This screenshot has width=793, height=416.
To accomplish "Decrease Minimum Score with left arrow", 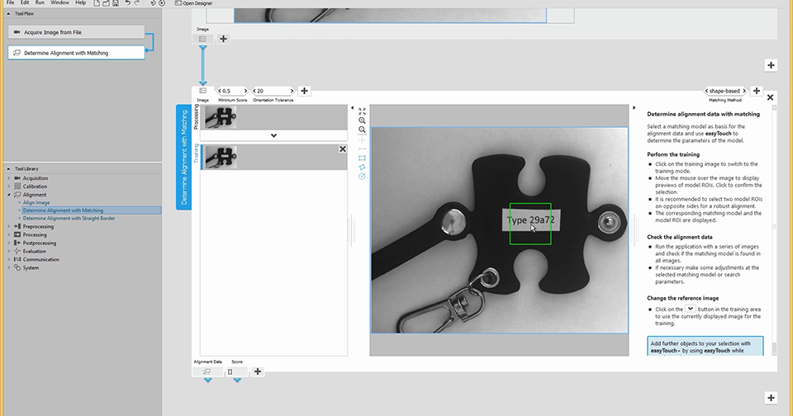I will click(220, 91).
